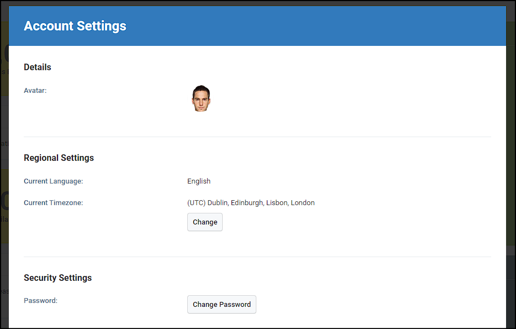516x329 pixels.
Task: Click the Current Language label
Action: point(53,181)
